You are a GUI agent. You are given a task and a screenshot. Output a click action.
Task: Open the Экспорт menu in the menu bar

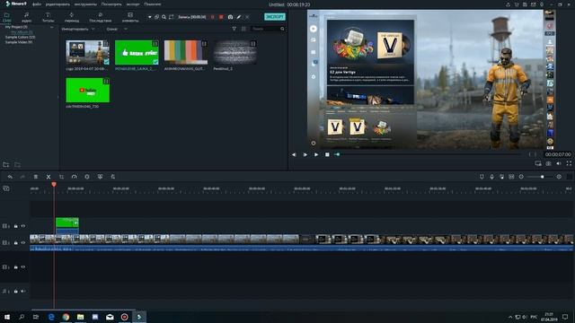coord(133,4)
